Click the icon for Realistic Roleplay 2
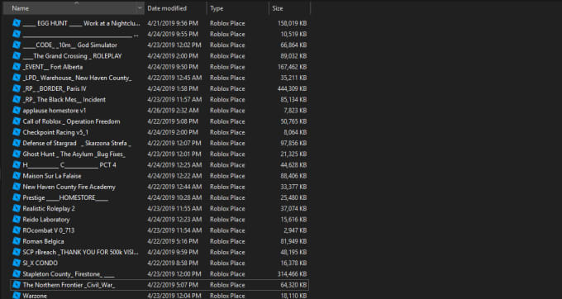562x299 pixels. click(x=17, y=208)
